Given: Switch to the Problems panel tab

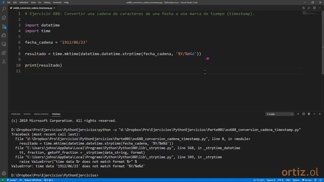Looking at the screenshot, I should [16, 114].
